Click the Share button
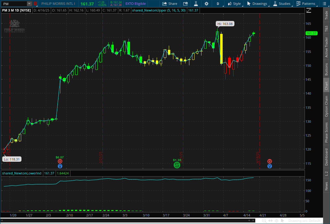This screenshot has width=330, height=224. 170,4
